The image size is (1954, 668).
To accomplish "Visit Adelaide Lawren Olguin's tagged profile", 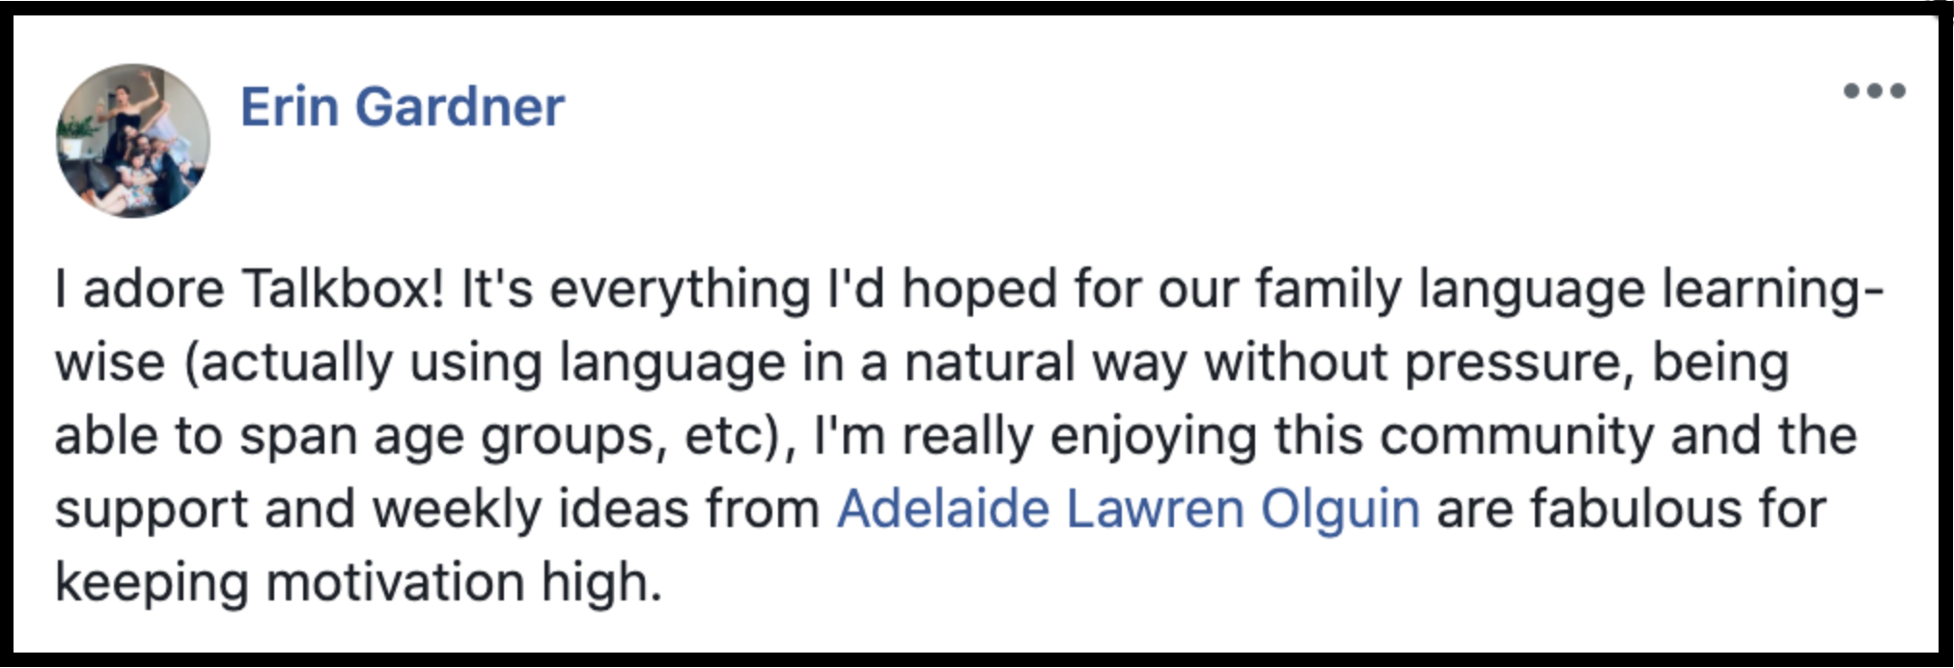I will 1128,509.
